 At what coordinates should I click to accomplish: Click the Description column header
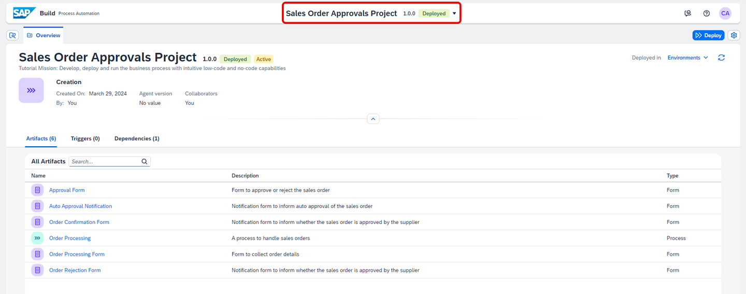[x=245, y=176]
